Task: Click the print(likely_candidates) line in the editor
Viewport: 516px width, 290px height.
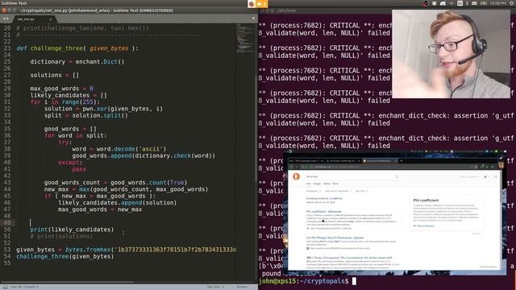Action: click(72, 230)
